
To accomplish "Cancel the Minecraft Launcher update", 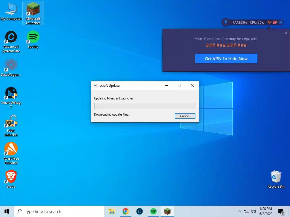I will coord(185,116).
